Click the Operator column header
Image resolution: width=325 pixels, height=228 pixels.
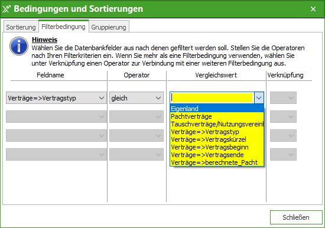(x=136, y=75)
